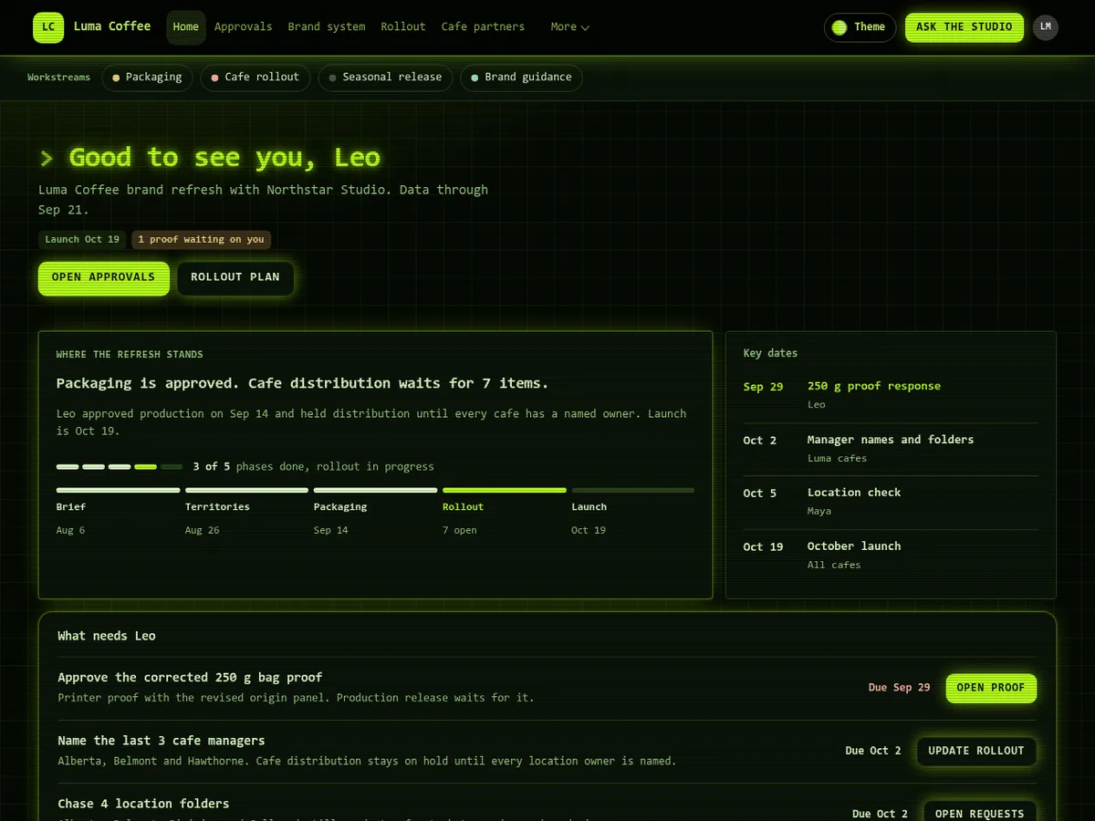Open the LM user avatar

tap(1046, 26)
